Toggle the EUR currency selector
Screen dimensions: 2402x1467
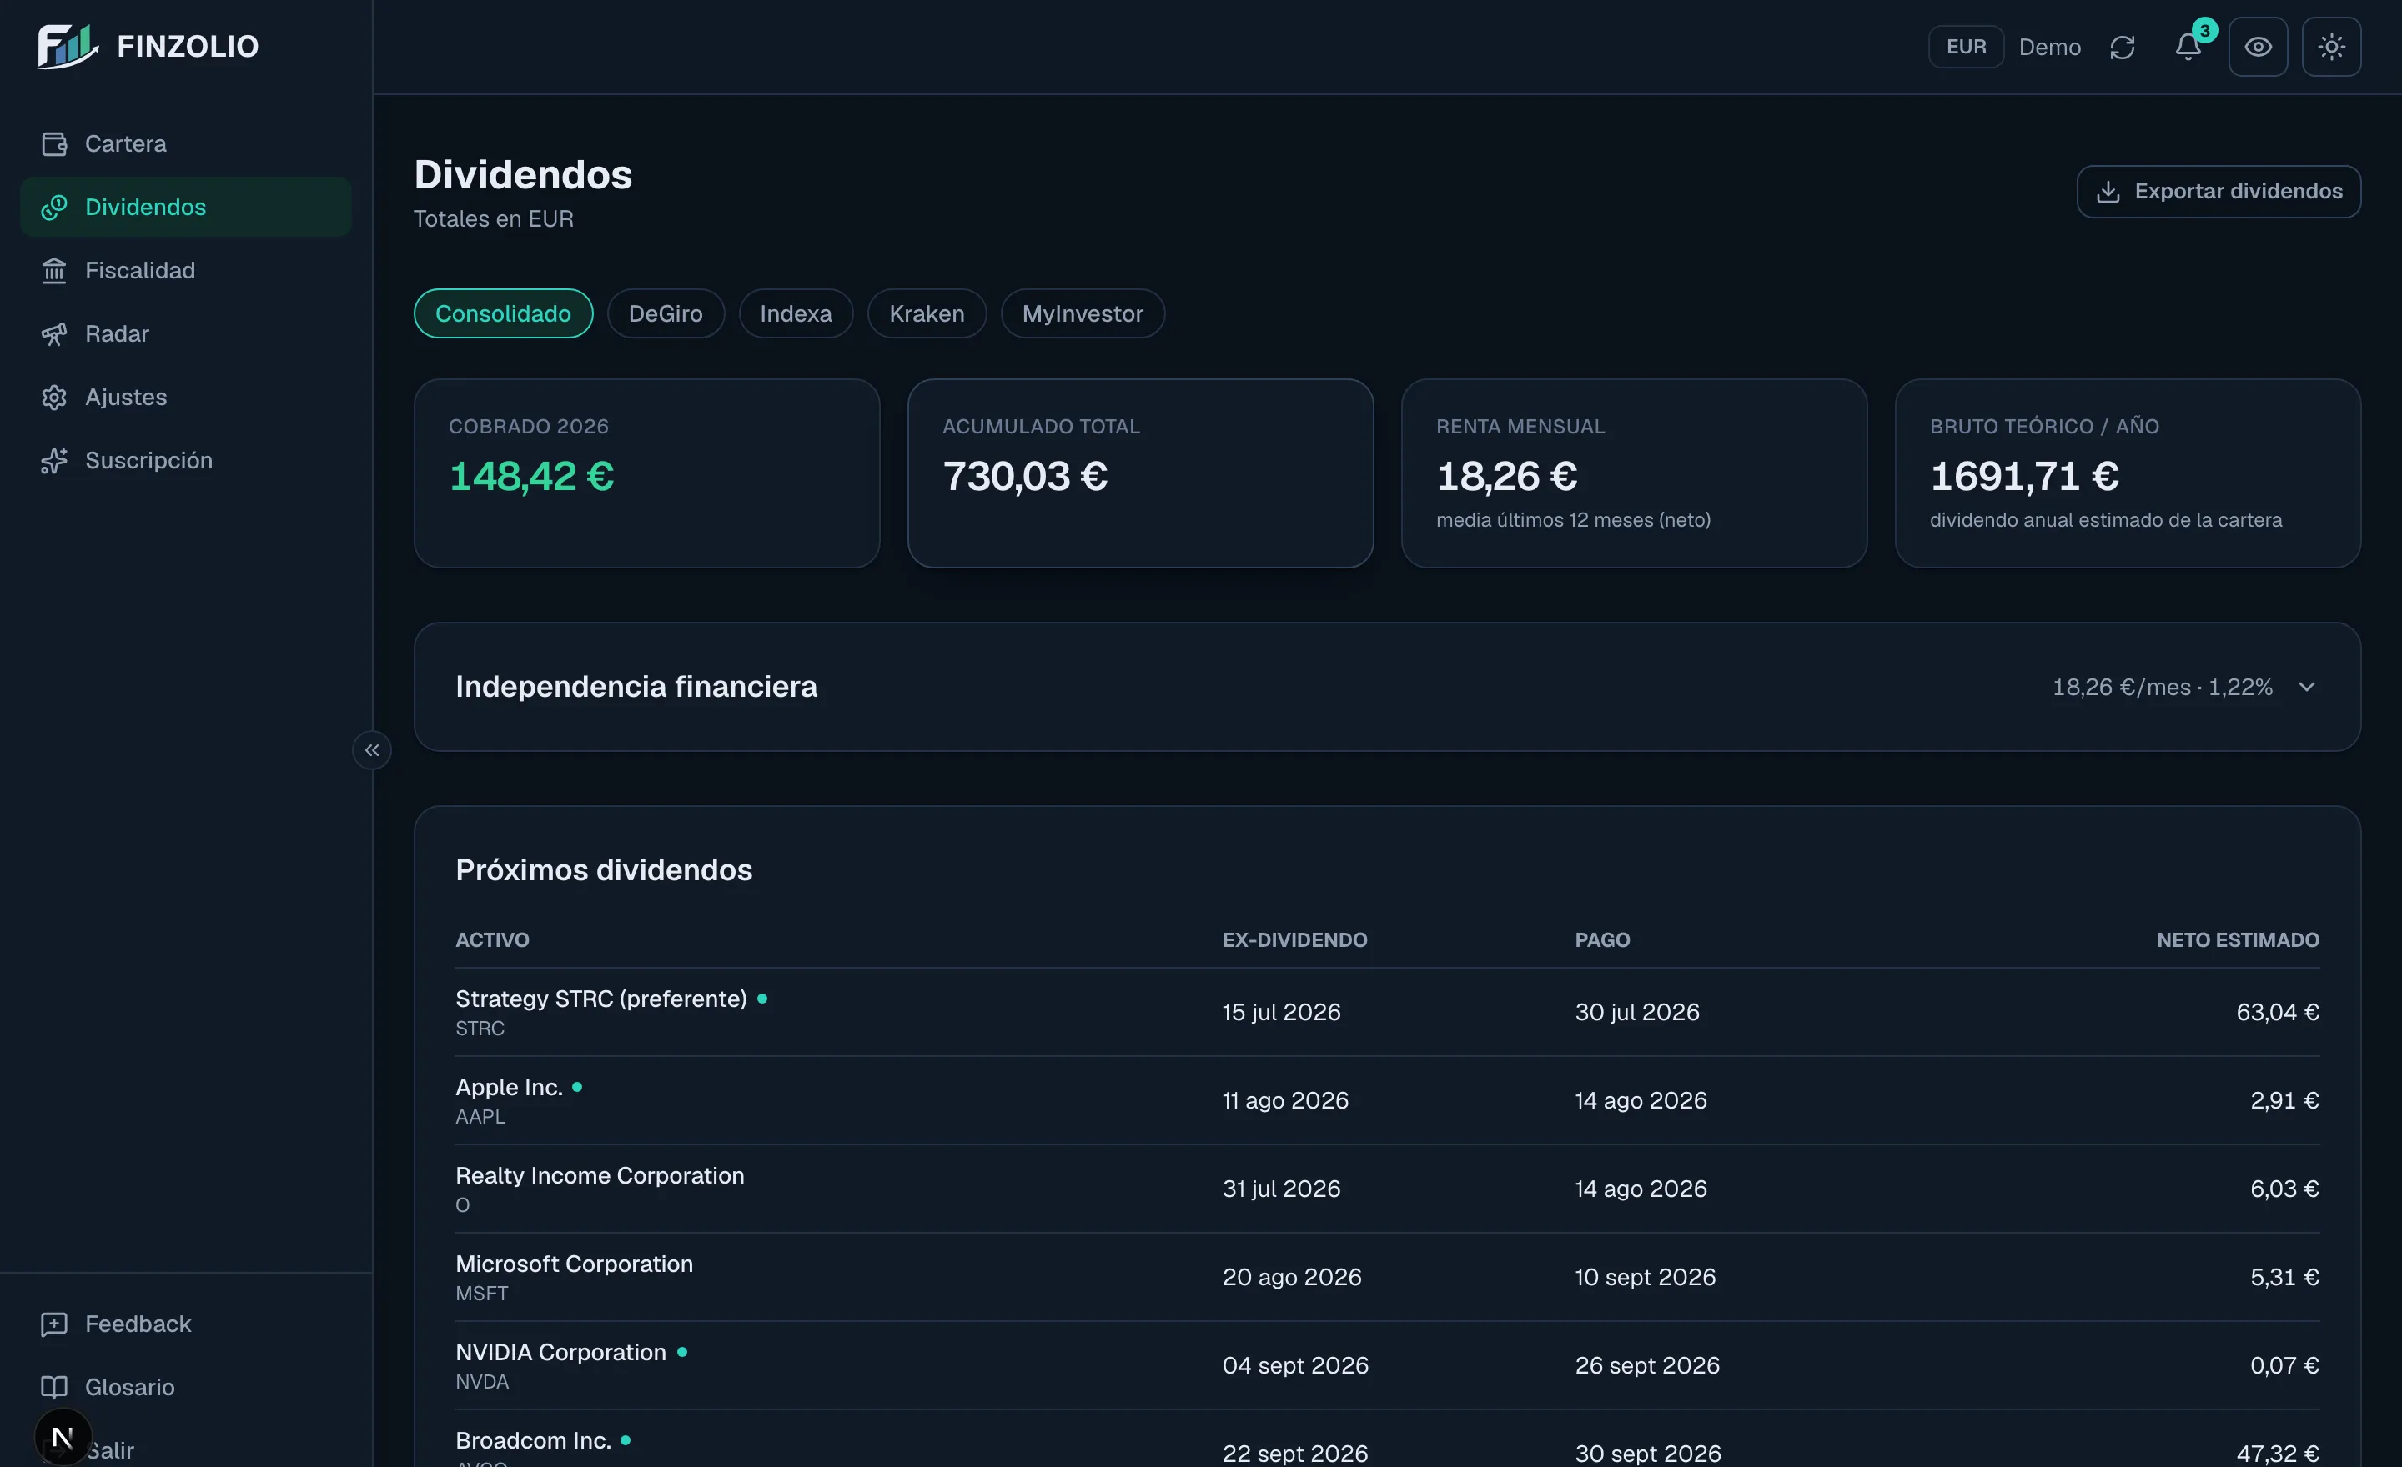point(1965,47)
